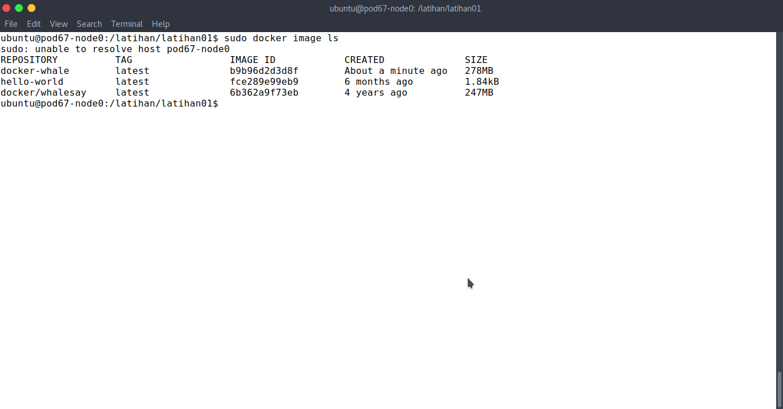Click the hello-world repository name
The image size is (783, 409).
coord(32,82)
